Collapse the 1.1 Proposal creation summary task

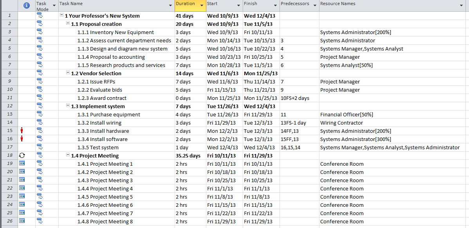[x=68, y=24]
